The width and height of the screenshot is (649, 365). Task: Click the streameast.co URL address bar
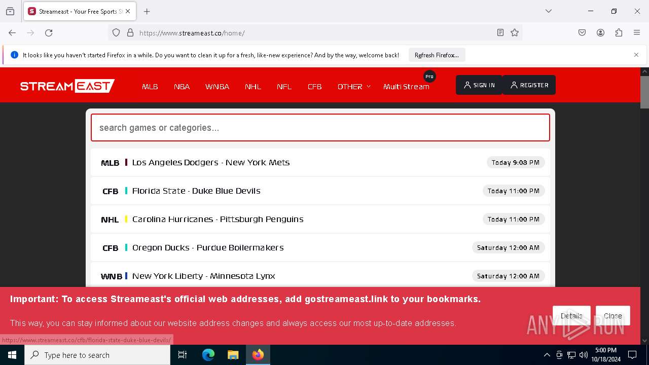click(314, 33)
